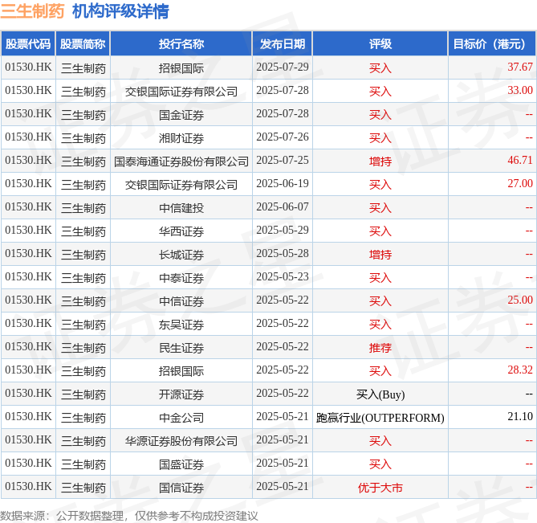537x523 pixels.
Task: Click target price 25.00
Action: coord(520,300)
